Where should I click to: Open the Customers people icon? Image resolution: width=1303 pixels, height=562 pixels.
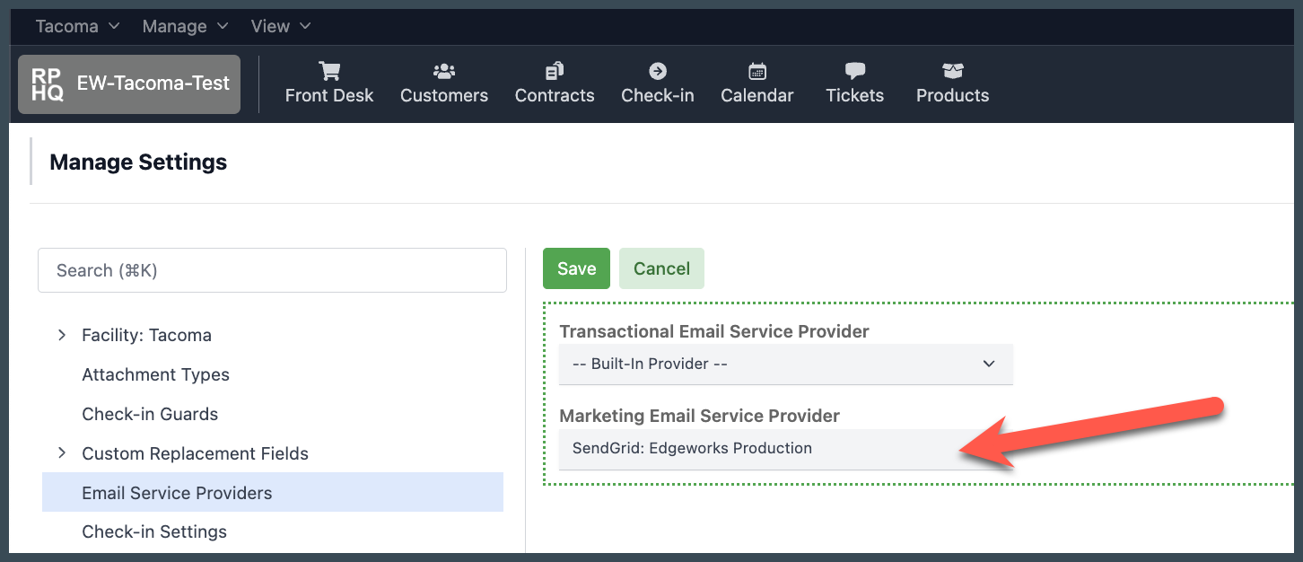[x=444, y=71]
